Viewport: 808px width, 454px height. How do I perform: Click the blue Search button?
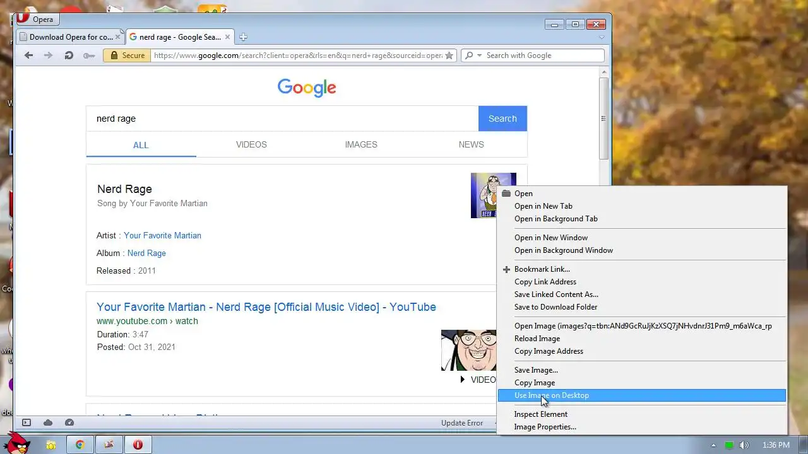[502, 119]
